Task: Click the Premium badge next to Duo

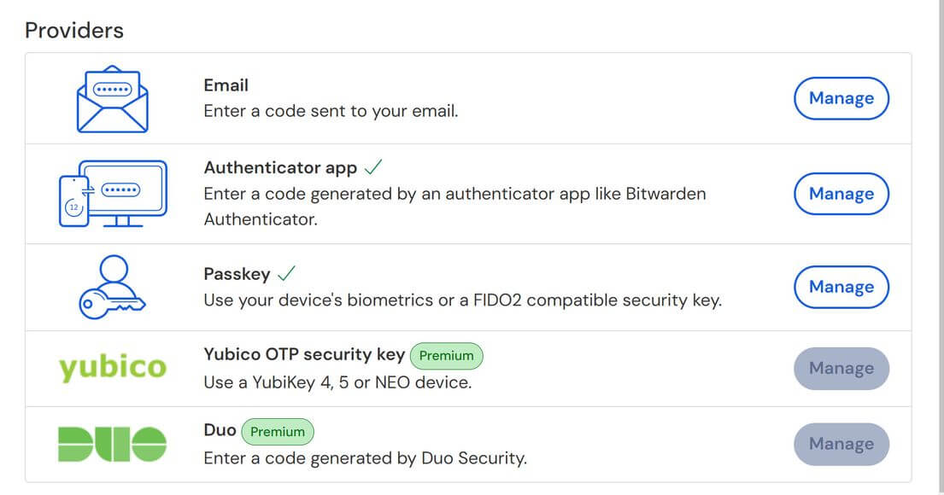Action: [278, 431]
